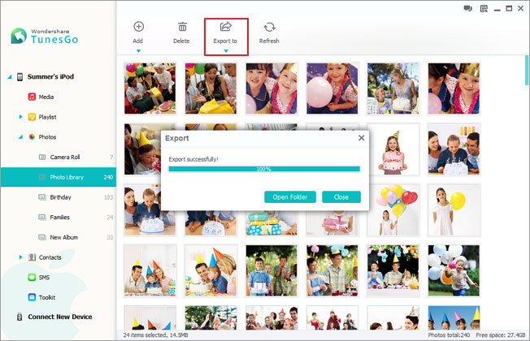
Task: Click the blue Toolkit icon
Action: coord(32,297)
